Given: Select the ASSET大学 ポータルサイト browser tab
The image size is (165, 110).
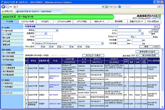Looking at the screenshot, I should point(38,11).
